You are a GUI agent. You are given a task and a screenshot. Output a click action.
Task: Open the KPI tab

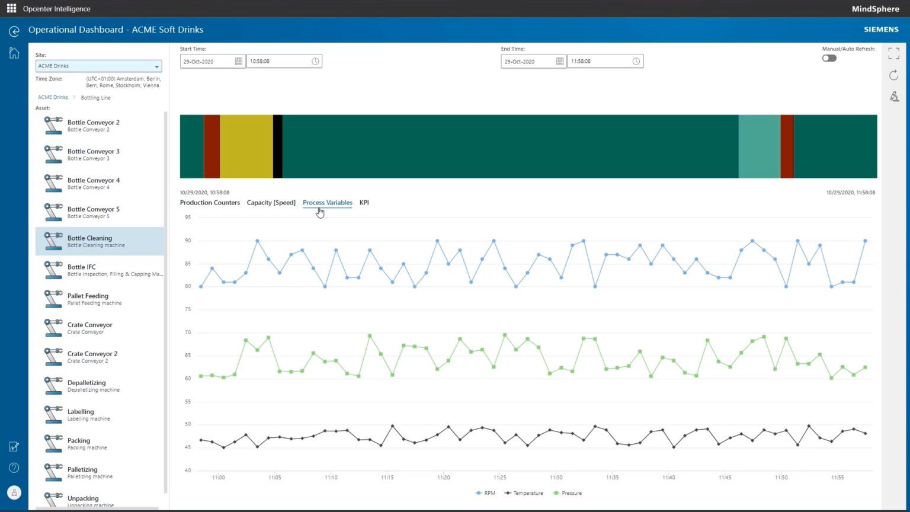pos(364,202)
